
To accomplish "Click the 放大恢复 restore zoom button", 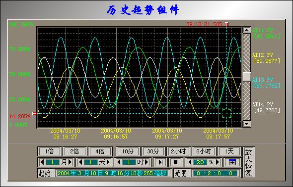I will point(248,162).
